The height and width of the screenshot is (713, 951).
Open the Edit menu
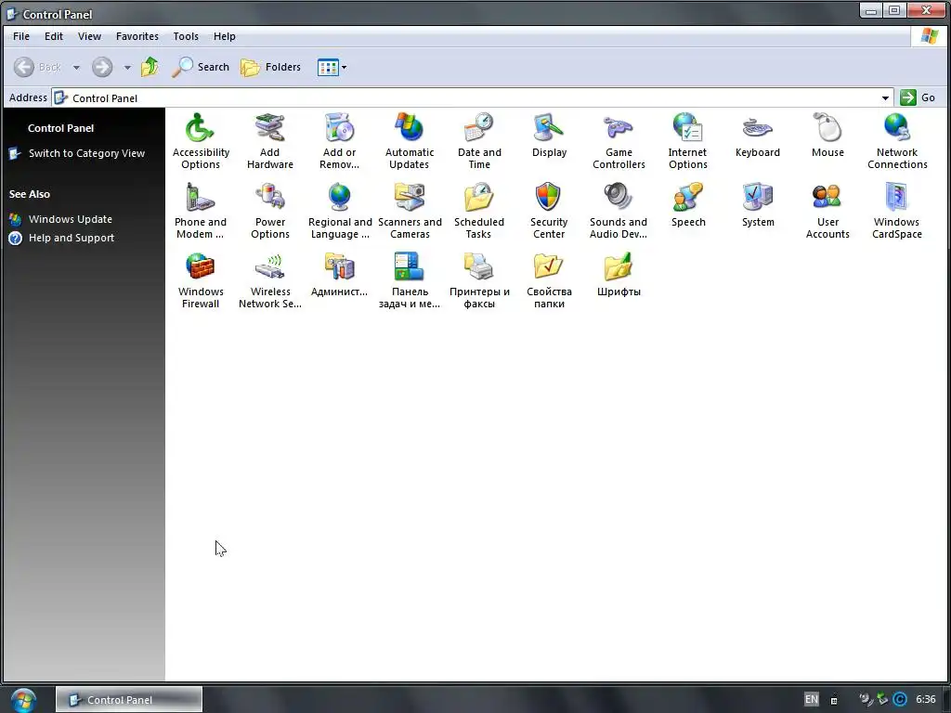tap(53, 36)
